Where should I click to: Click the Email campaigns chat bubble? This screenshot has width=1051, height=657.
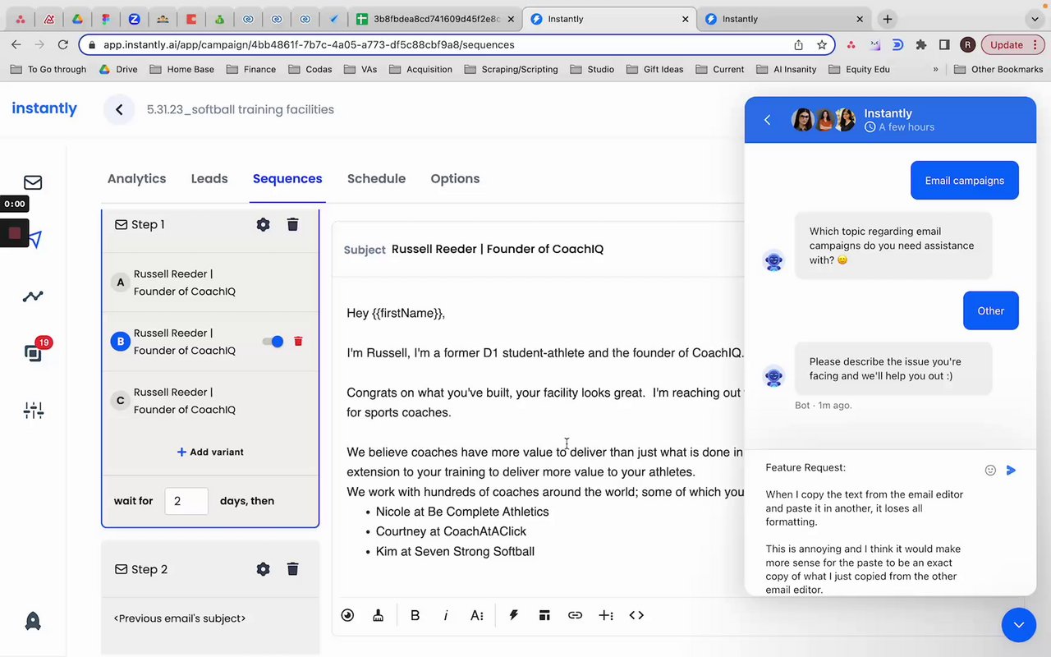click(965, 181)
